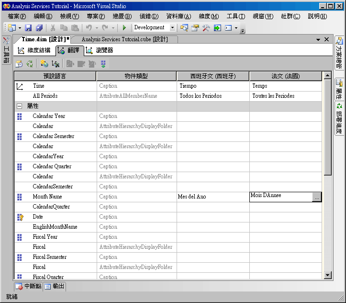Select the EnglishMonthName row

[x=168, y=227]
